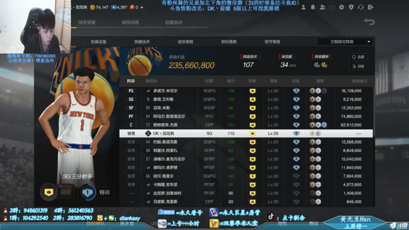Expand the 王朝球位阵容 lineup dropdown
Viewport: 409px width, 230px height.
(x=345, y=42)
